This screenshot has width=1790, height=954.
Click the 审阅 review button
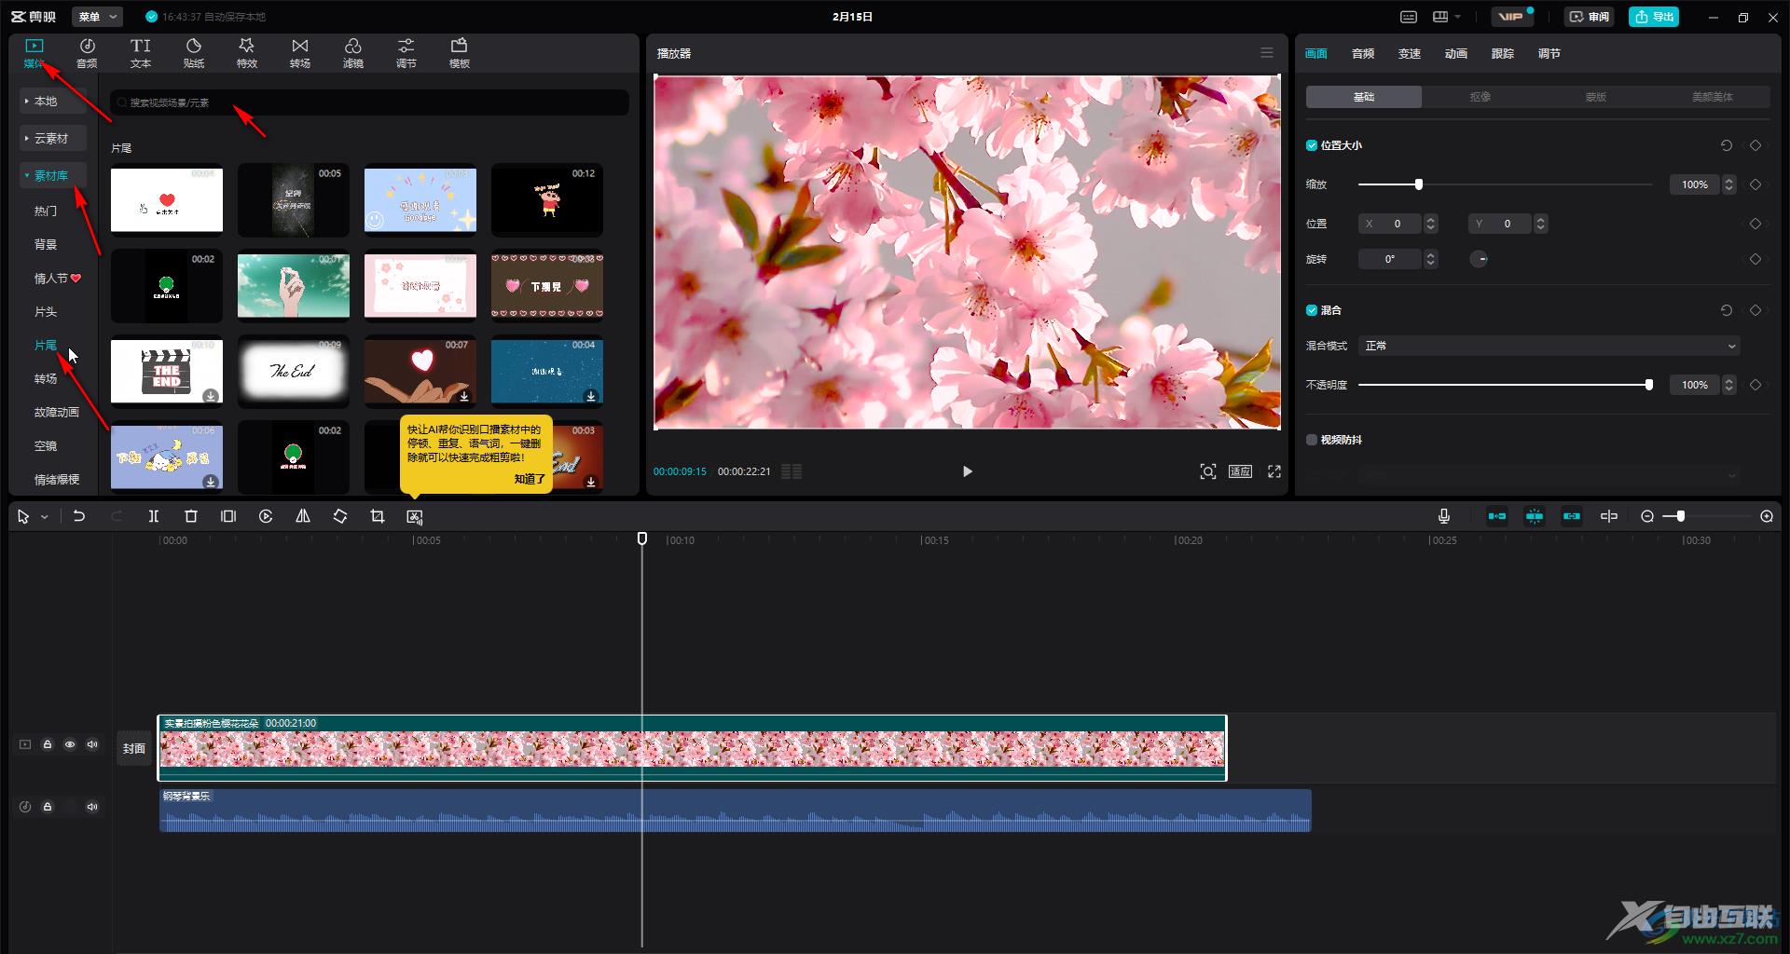point(1590,17)
